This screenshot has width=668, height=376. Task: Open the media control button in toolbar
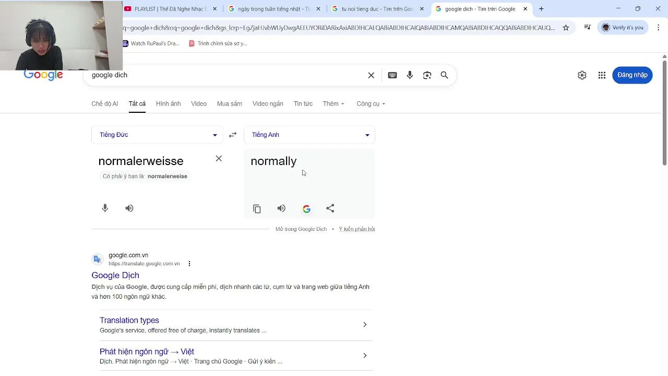[x=588, y=28]
